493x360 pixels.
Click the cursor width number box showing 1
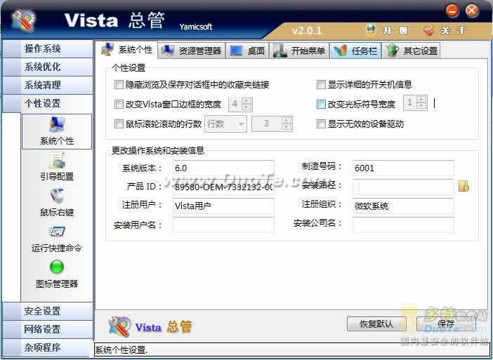point(410,102)
